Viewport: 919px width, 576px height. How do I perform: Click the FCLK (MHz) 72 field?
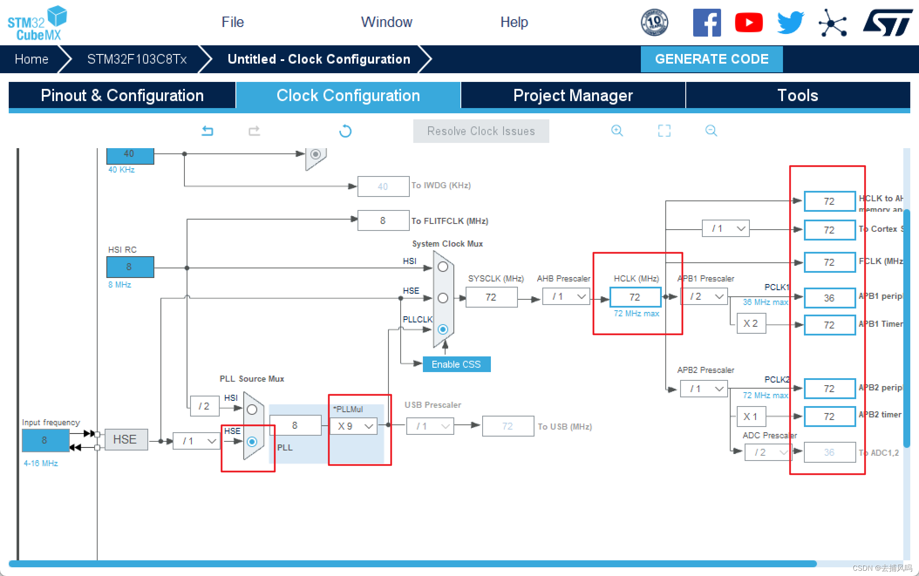[830, 262]
